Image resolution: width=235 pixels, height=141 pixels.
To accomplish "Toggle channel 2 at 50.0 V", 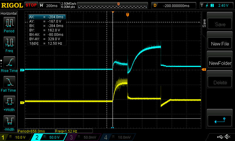I will pyautogui.click(x=50, y=137).
